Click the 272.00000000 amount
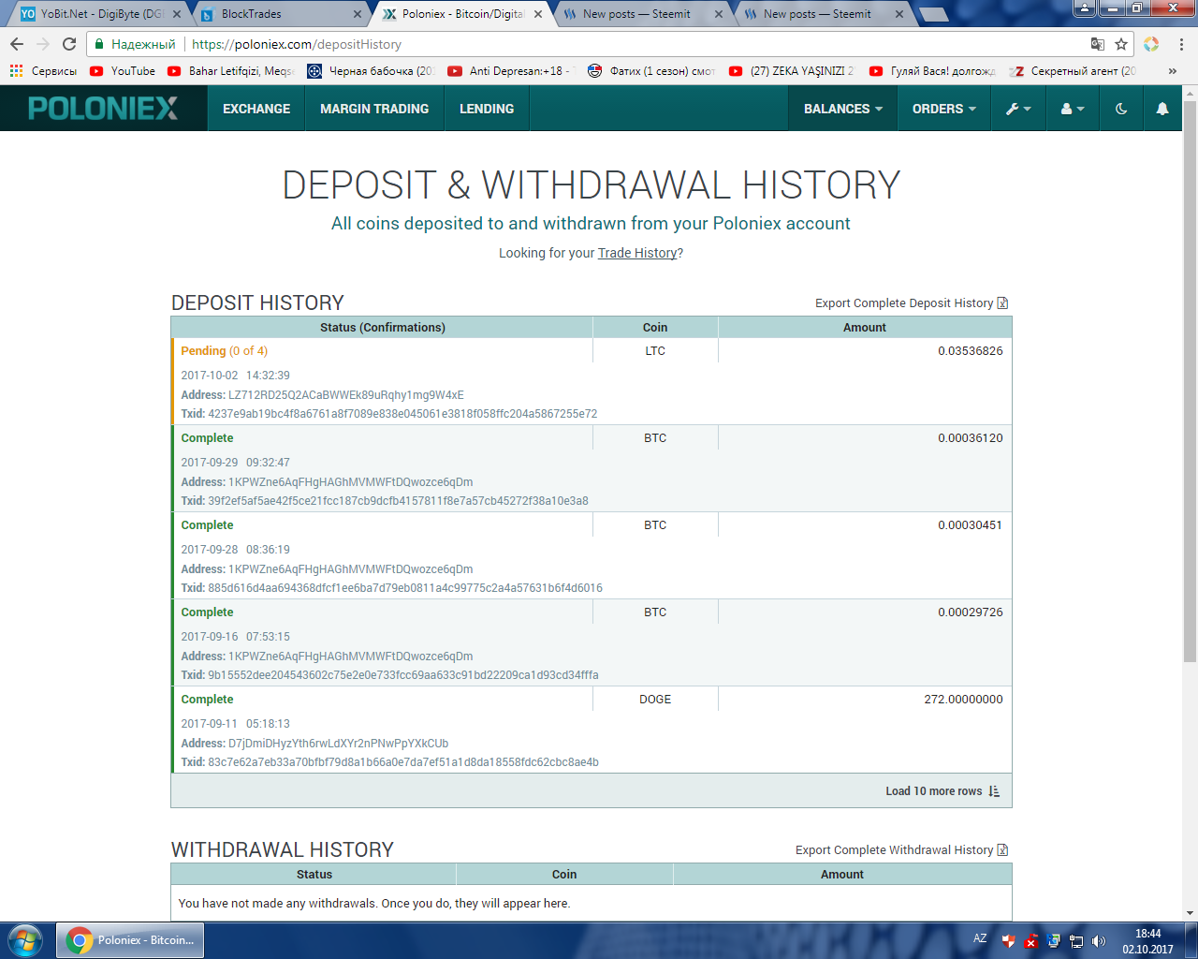1198x959 pixels. tap(963, 700)
